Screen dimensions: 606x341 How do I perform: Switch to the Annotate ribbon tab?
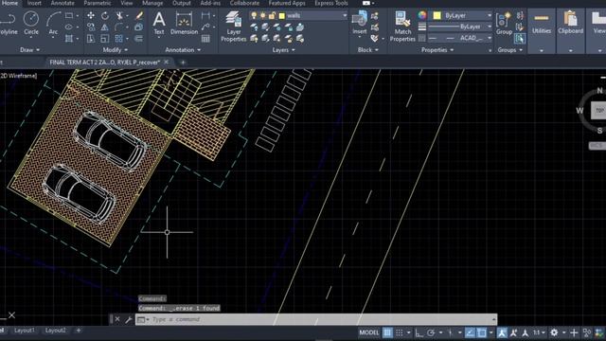[62, 3]
